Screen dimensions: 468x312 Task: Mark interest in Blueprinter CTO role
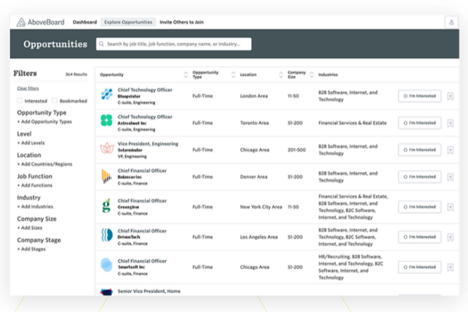tap(419, 96)
